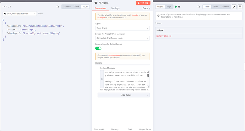Open the example link in tip
Screen dimensions: 245x131
101,17
